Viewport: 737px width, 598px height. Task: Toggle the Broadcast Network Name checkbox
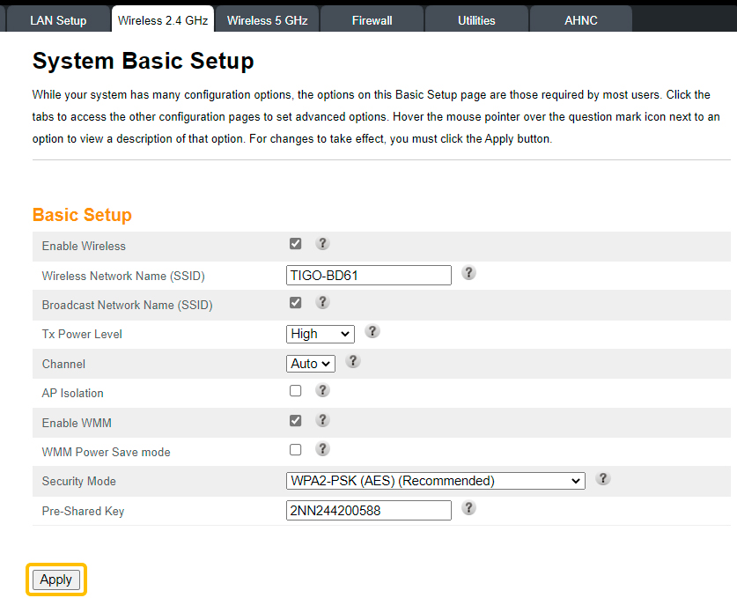click(295, 302)
